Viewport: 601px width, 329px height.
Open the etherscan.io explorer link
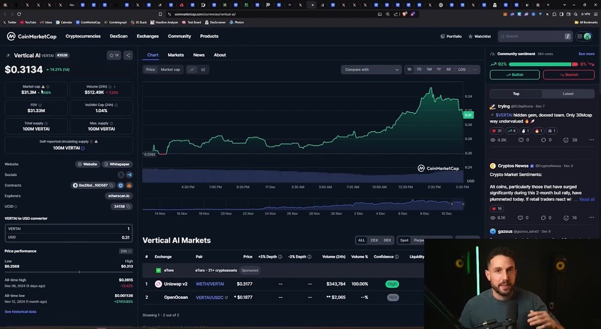[119, 196]
